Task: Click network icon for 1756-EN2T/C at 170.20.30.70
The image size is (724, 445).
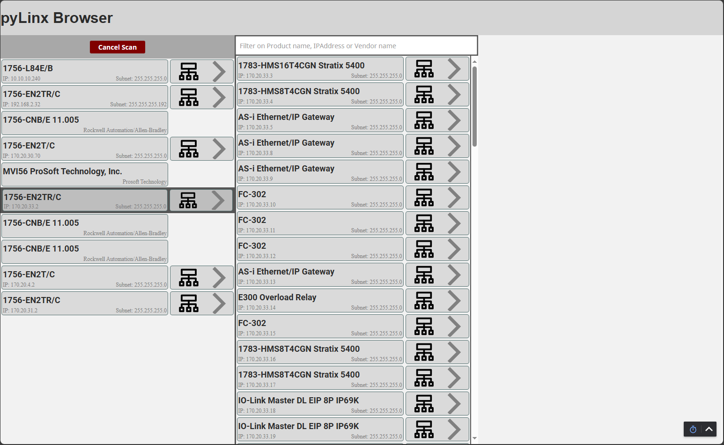Action: point(189,149)
